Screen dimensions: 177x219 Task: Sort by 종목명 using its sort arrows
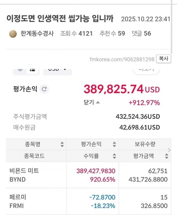(62, 144)
